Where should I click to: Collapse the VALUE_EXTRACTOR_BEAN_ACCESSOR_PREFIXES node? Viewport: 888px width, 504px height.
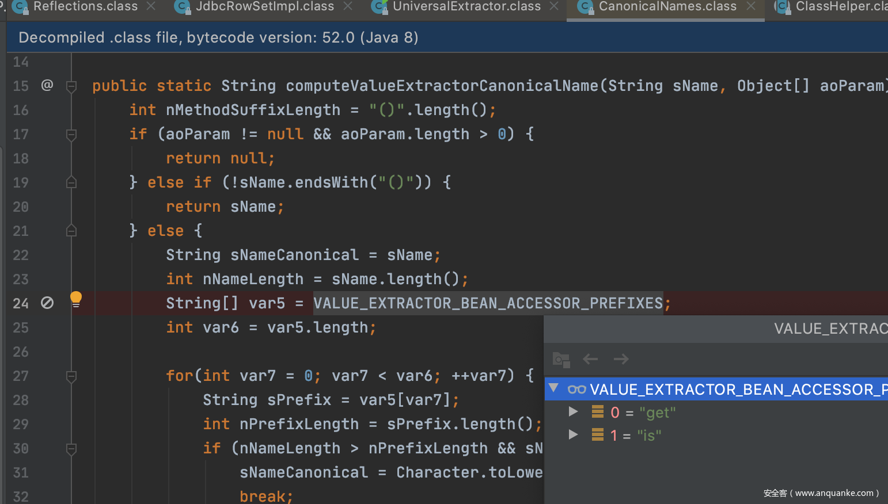click(x=554, y=388)
